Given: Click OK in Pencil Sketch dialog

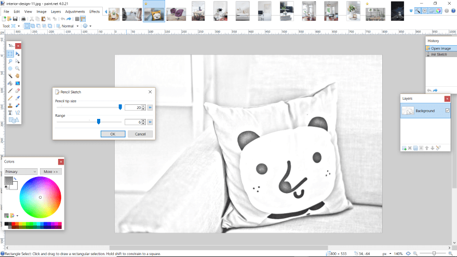Looking at the screenshot, I should 113,134.
